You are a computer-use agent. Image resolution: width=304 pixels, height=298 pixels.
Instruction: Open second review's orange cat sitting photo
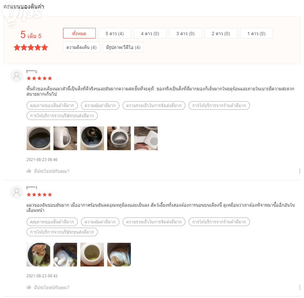[38, 255]
